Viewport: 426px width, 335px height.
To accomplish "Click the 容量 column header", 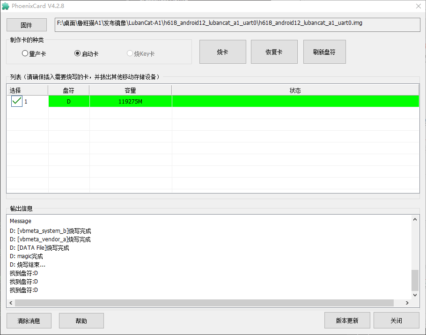I will click(x=130, y=90).
